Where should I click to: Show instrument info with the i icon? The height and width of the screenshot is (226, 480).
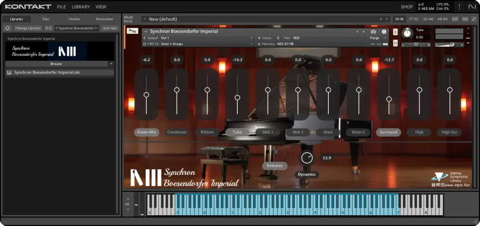[384, 32]
